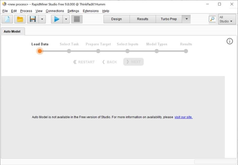Click the 'Prepare Target' step label
The image size is (238, 165).
(x=98, y=44)
